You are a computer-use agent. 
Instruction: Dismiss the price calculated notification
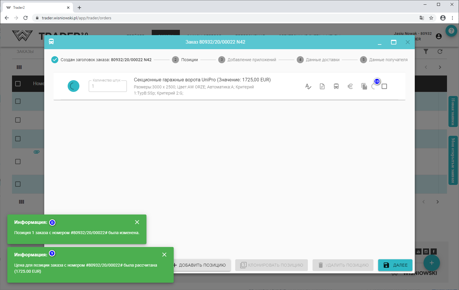click(x=164, y=255)
